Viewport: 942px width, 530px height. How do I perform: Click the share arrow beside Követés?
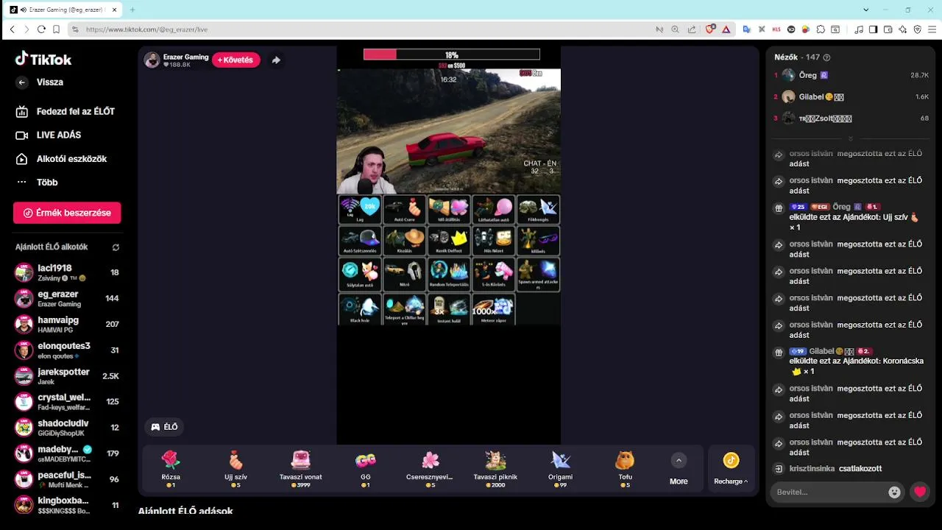coord(276,60)
